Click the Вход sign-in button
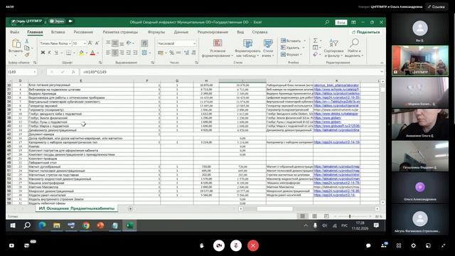Image resolution: width=455 pixels, height=256 pixels. [x=341, y=22]
